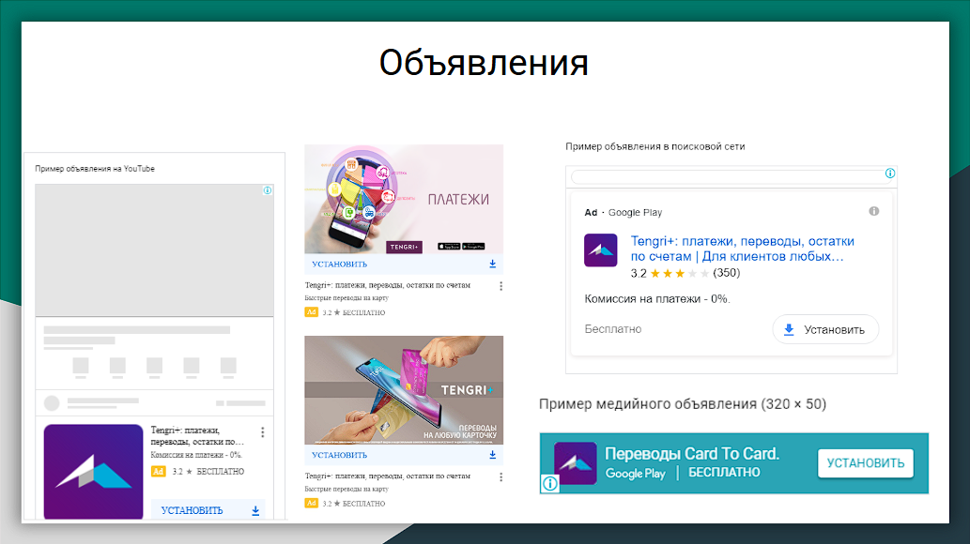Click УСТАНОВИТЬ under the ПЛАТЕЖИ banner
The image size is (970, 544).
[340, 264]
